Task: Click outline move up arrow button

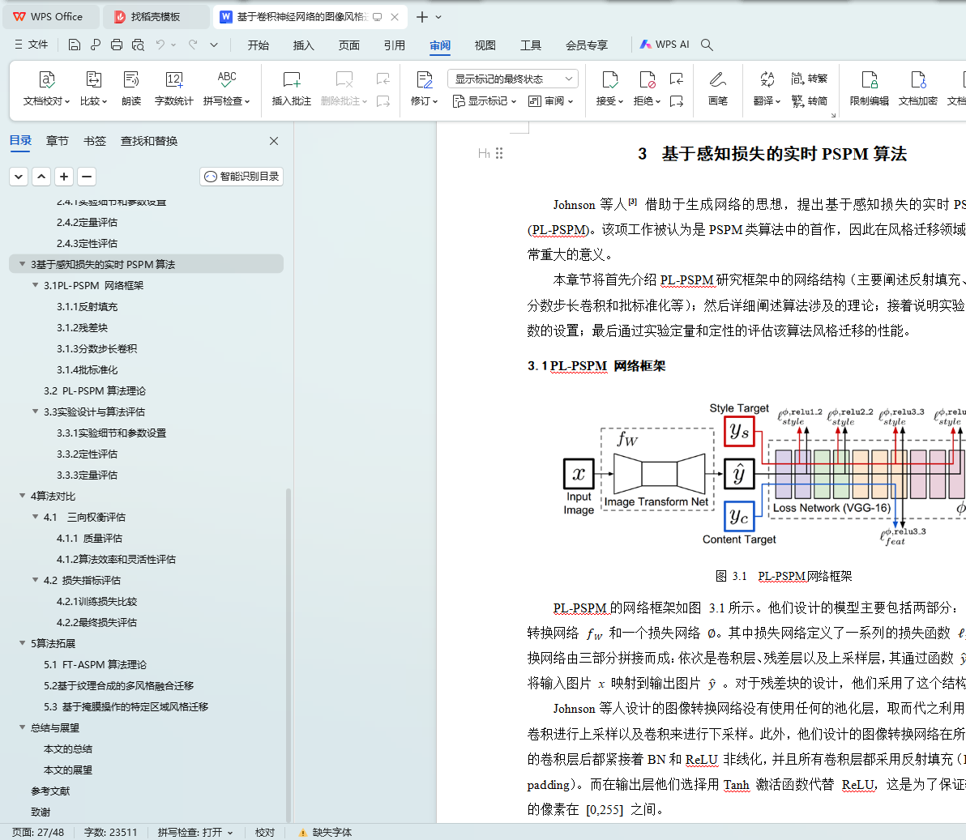Action: pos(41,177)
